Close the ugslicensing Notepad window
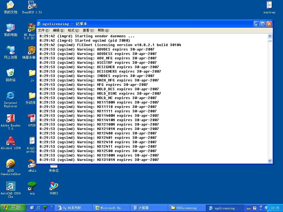The image size is (283, 212). (269, 24)
